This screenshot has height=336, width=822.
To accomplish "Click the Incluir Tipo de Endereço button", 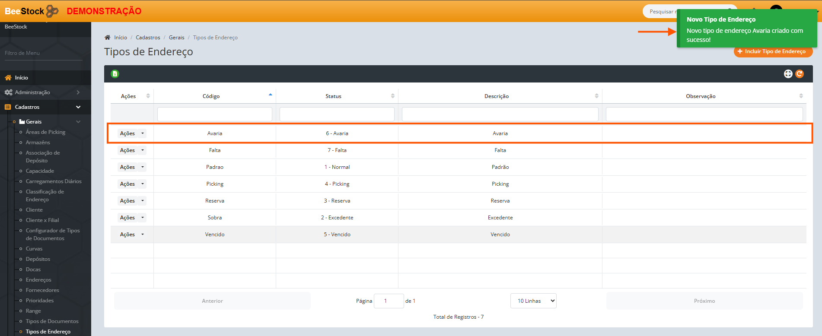I will (773, 51).
